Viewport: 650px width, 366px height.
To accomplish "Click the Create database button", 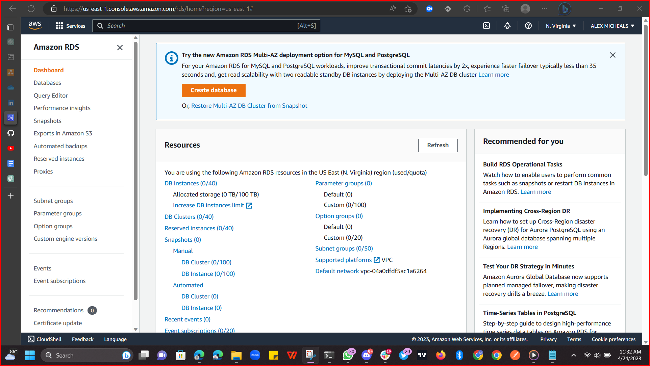I will point(213,90).
